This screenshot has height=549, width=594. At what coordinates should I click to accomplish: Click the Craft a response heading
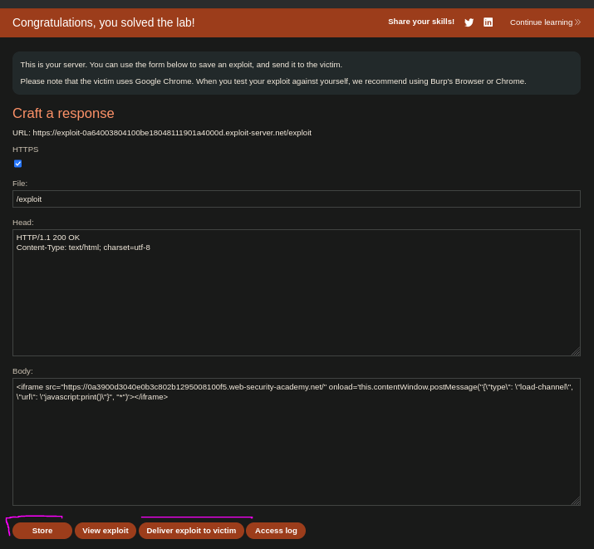tap(63, 113)
